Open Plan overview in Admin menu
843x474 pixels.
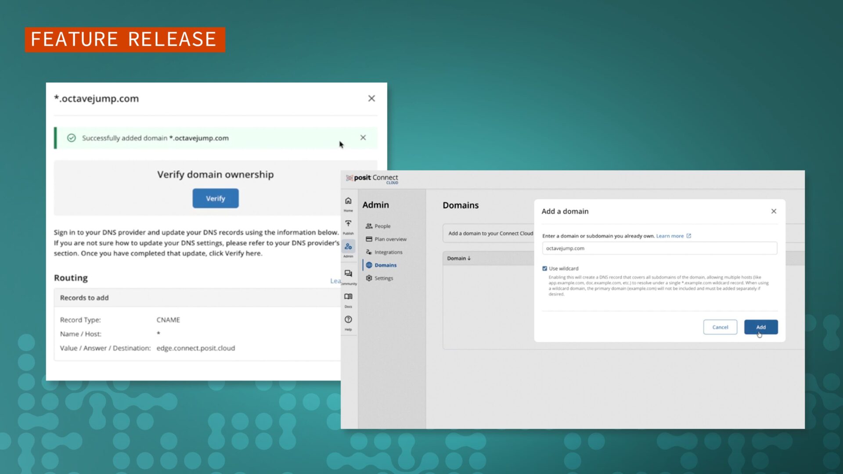point(390,239)
